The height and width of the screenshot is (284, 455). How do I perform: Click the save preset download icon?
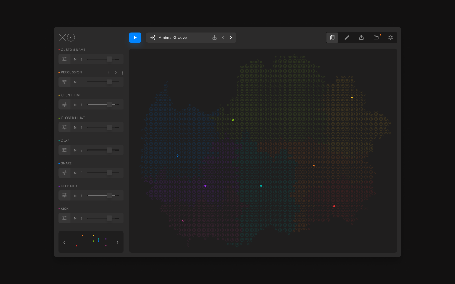pos(214,38)
